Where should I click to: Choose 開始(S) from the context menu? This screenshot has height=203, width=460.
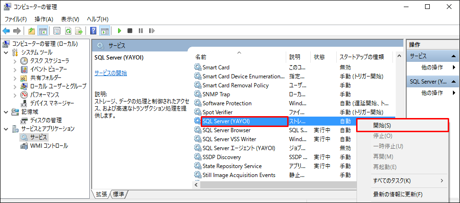(382, 126)
